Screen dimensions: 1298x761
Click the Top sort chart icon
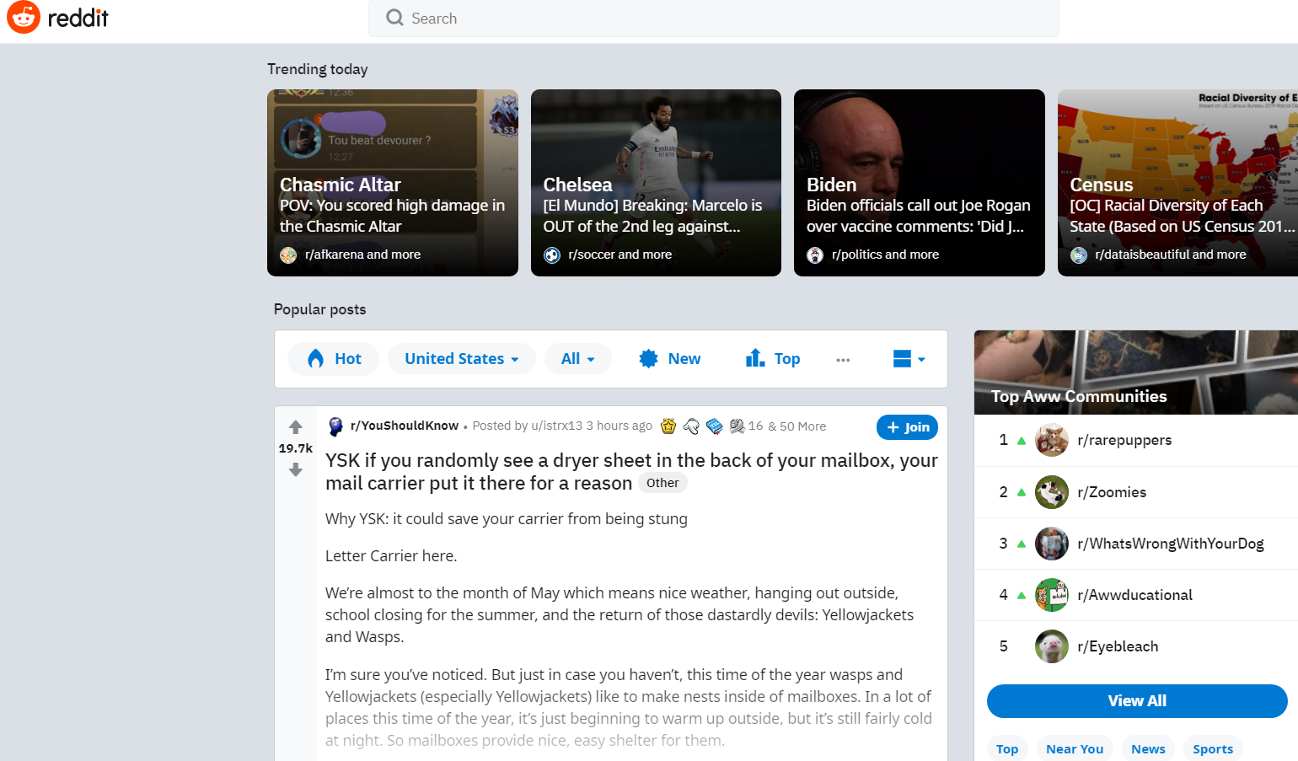tap(754, 358)
